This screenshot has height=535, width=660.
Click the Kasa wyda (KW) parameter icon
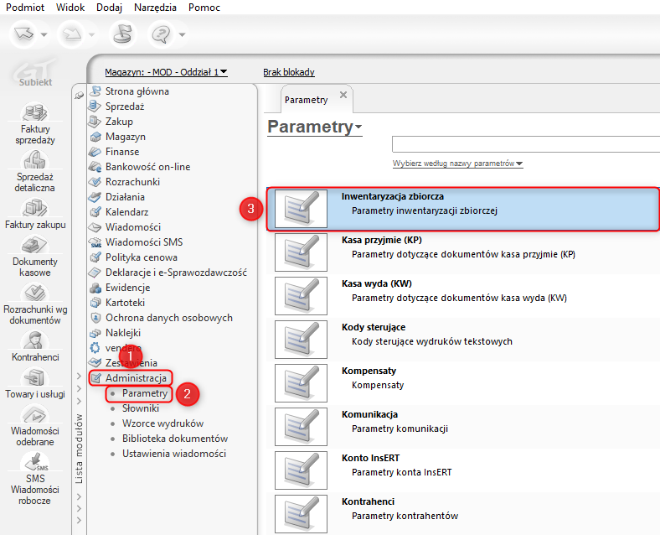point(301,296)
